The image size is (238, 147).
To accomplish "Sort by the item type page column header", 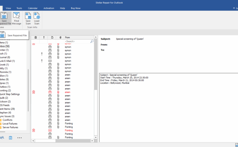I will 52,37.
